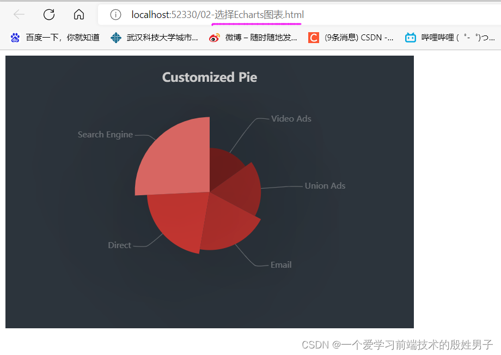The height and width of the screenshot is (355, 501).
Task: Click the Bilibili TV bookmark icon
Action: click(410, 38)
